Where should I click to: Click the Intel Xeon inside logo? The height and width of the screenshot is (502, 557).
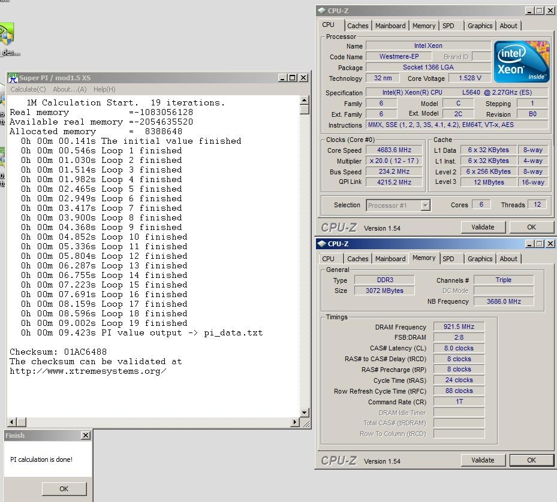522,62
